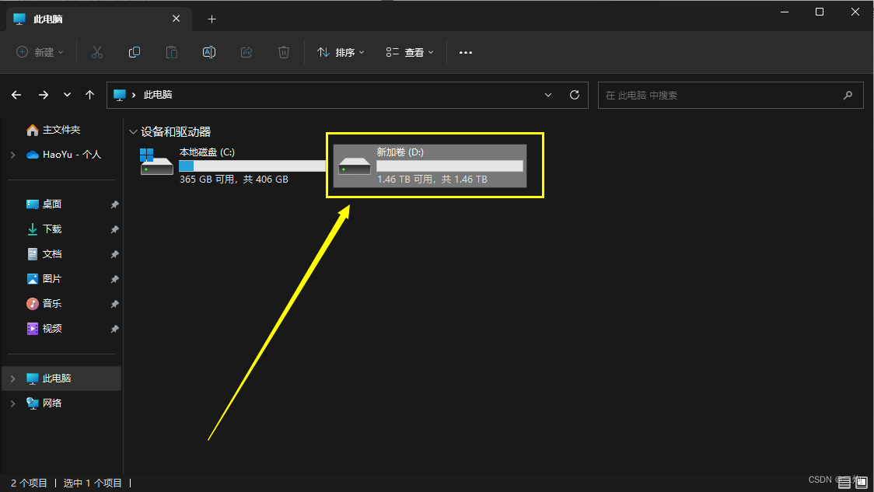Open recent locations chevron dropdown
The image size is (874, 492).
coord(67,95)
